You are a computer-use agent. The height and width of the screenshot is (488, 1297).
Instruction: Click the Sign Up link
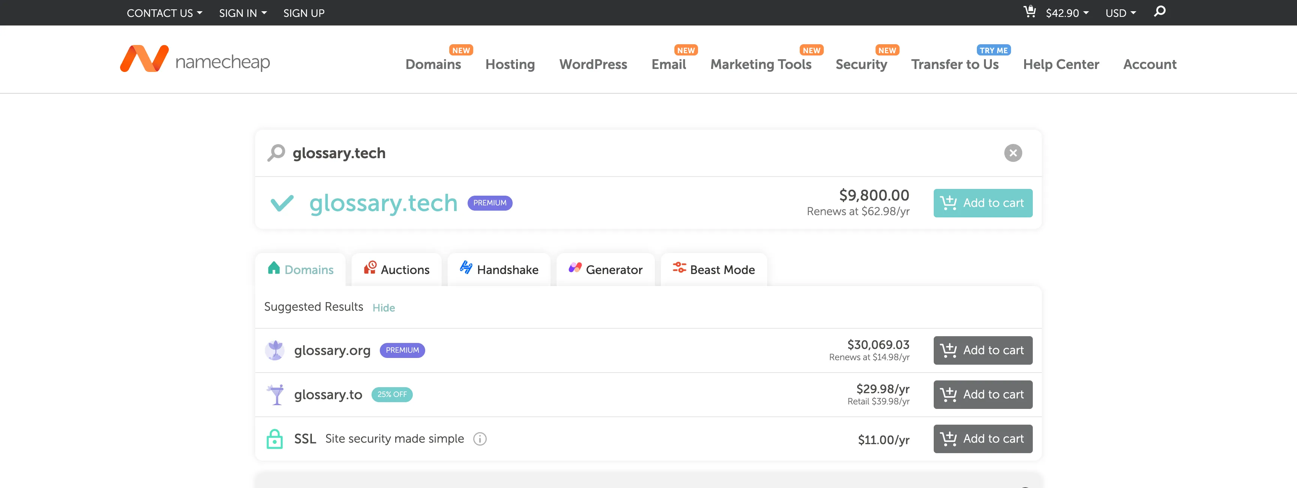[304, 13]
